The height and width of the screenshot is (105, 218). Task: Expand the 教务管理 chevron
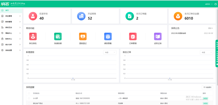point(20,22)
